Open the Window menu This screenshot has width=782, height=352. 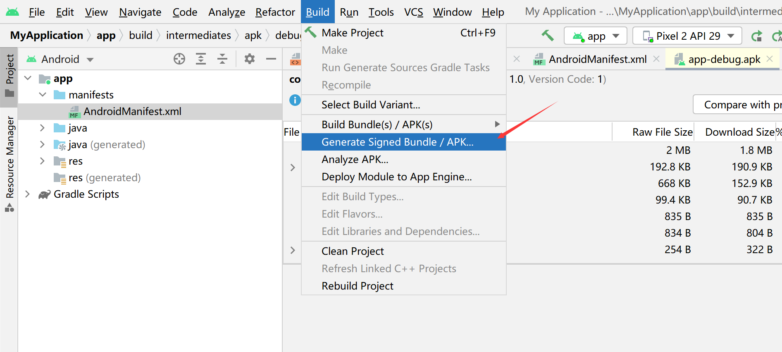(453, 12)
